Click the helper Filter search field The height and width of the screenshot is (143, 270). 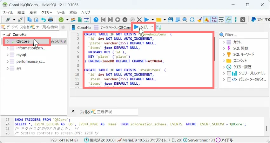tap(244, 35)
